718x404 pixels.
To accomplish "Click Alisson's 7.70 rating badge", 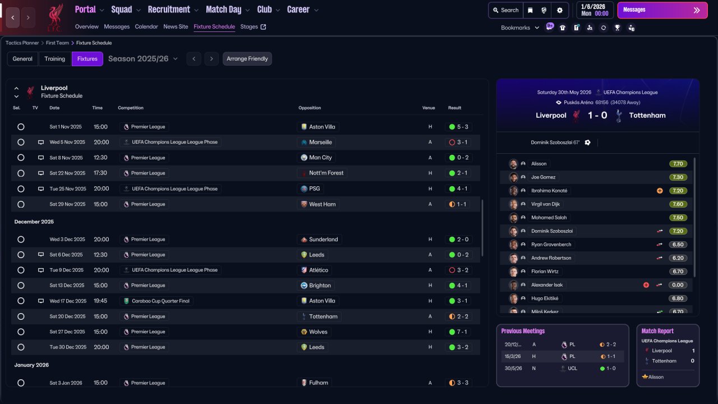I will (x=678, y=164).
